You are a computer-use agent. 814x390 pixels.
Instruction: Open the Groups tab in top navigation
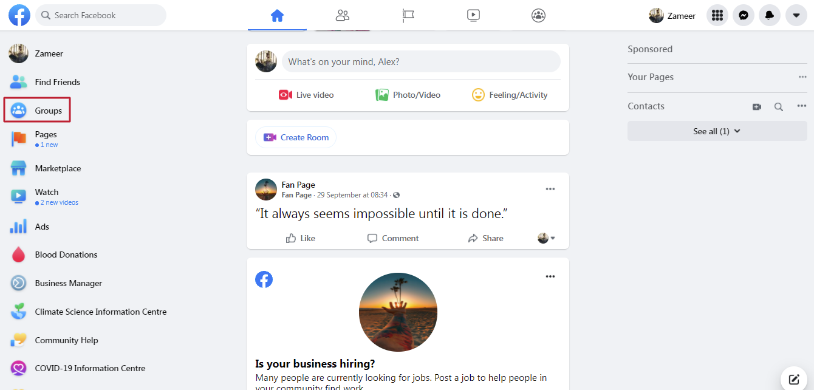(539, 15)
